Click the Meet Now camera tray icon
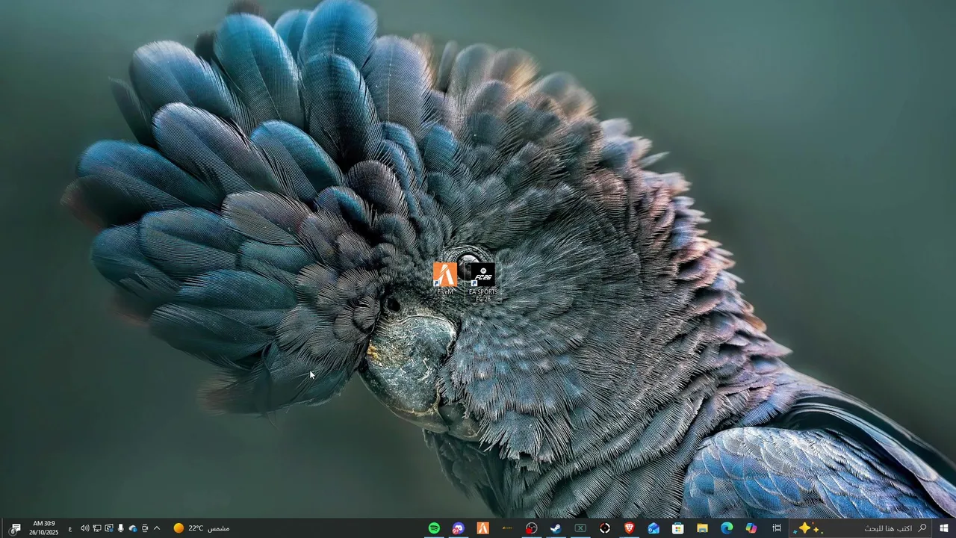Image resolution: width=956 pixels, height=538 pixels. 145,528
